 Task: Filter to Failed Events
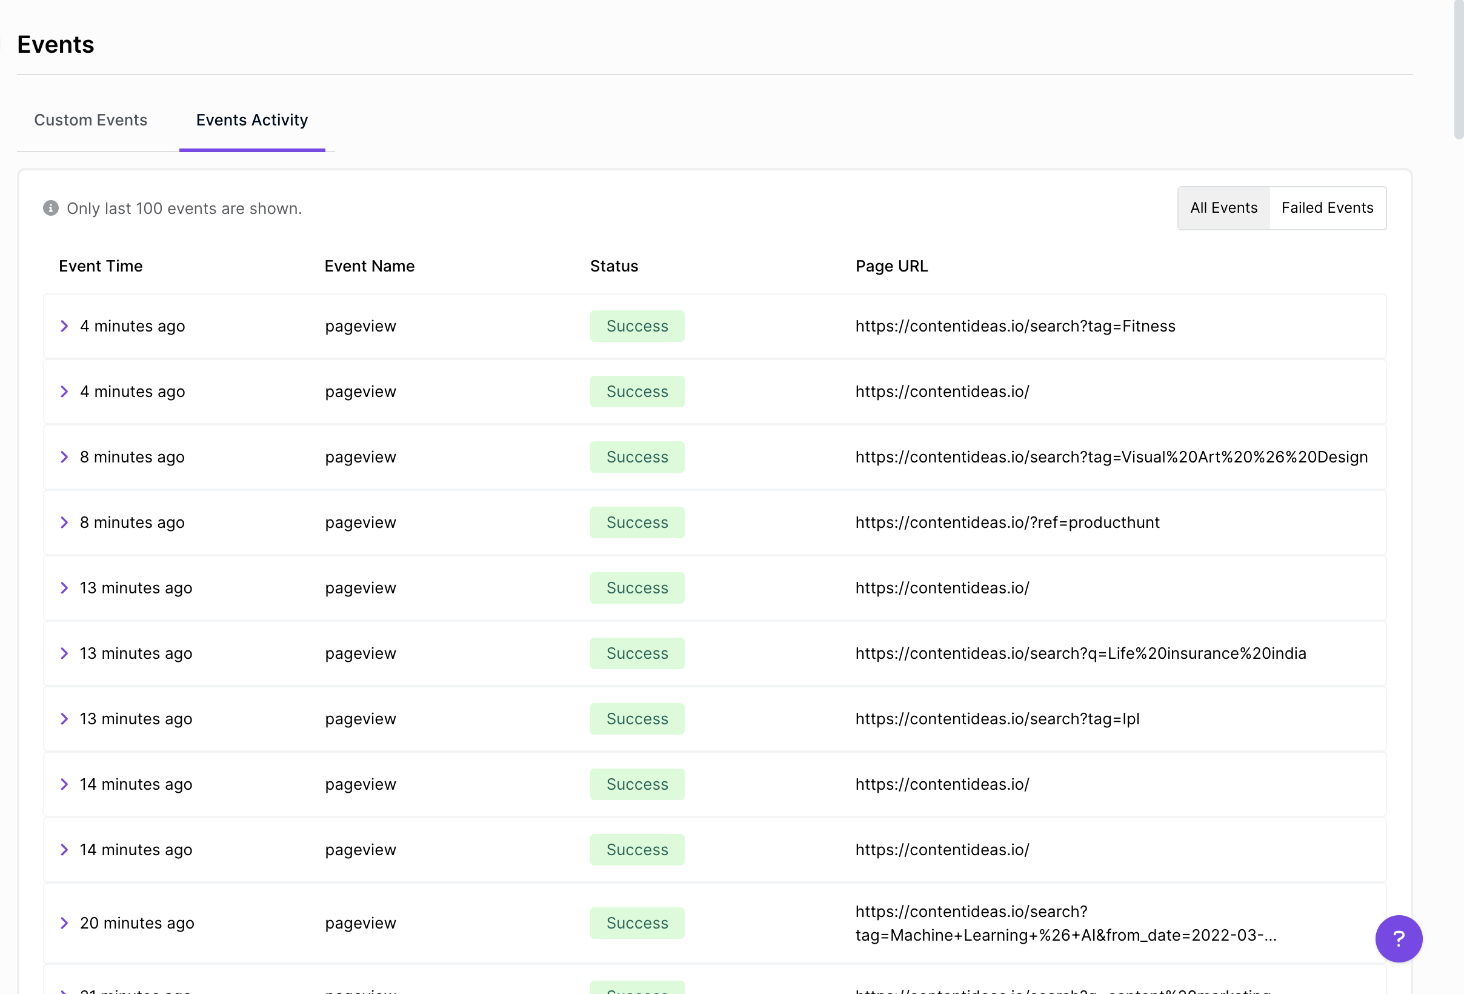click(x=1327, y=208)
